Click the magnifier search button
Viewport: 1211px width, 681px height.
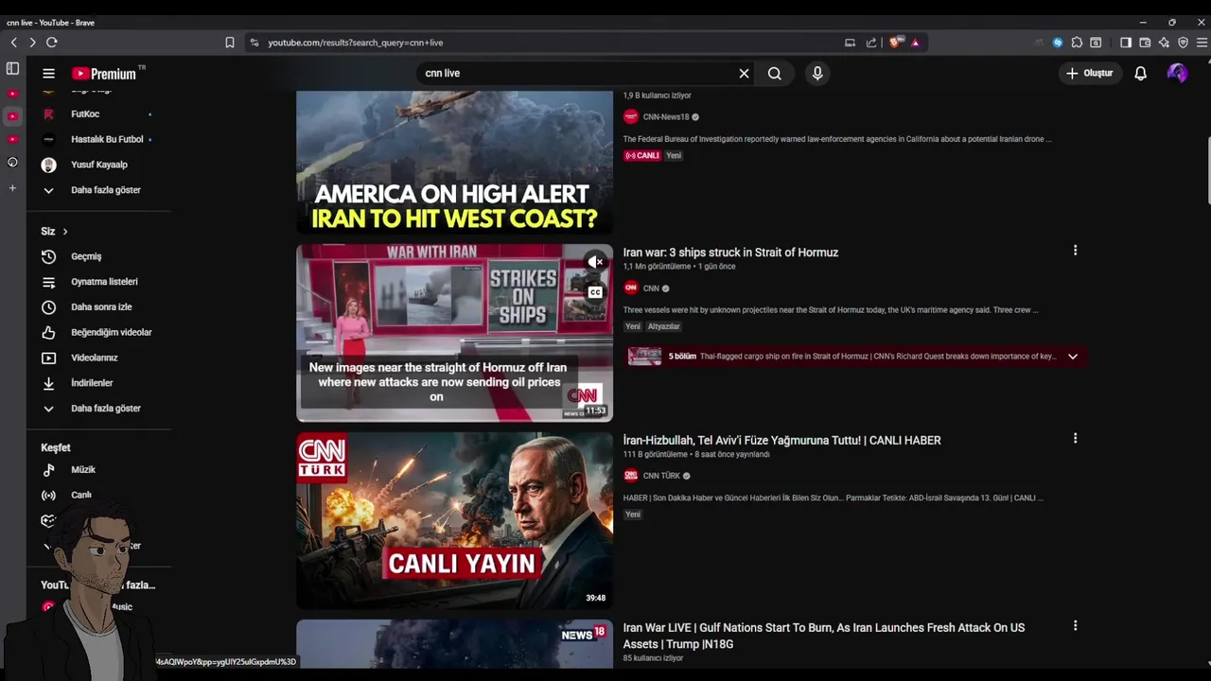tap(775, 73)
